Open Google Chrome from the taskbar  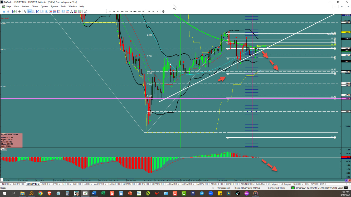(x=40, y=193)
